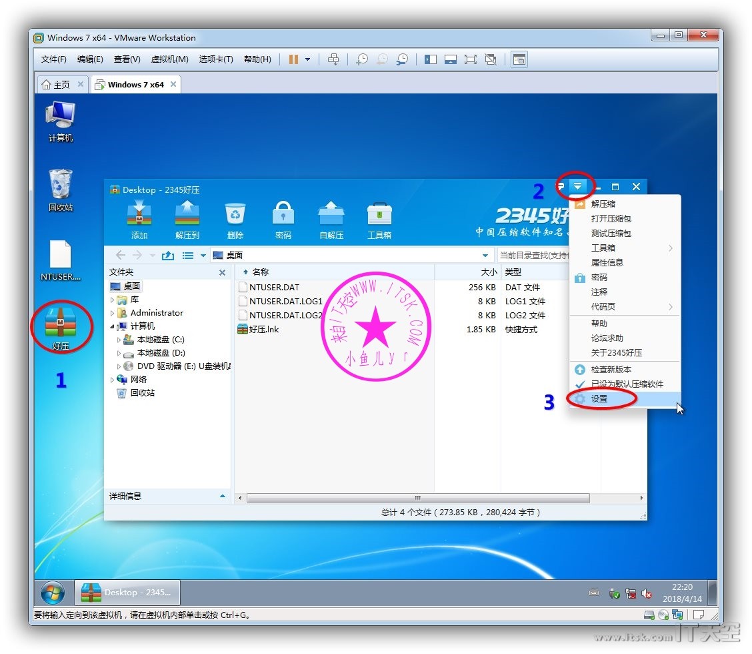Screen dimensions: 752x654
Task: Toggle 已设为默认压缩软件 checked menu item
Action: pos(626,384)
